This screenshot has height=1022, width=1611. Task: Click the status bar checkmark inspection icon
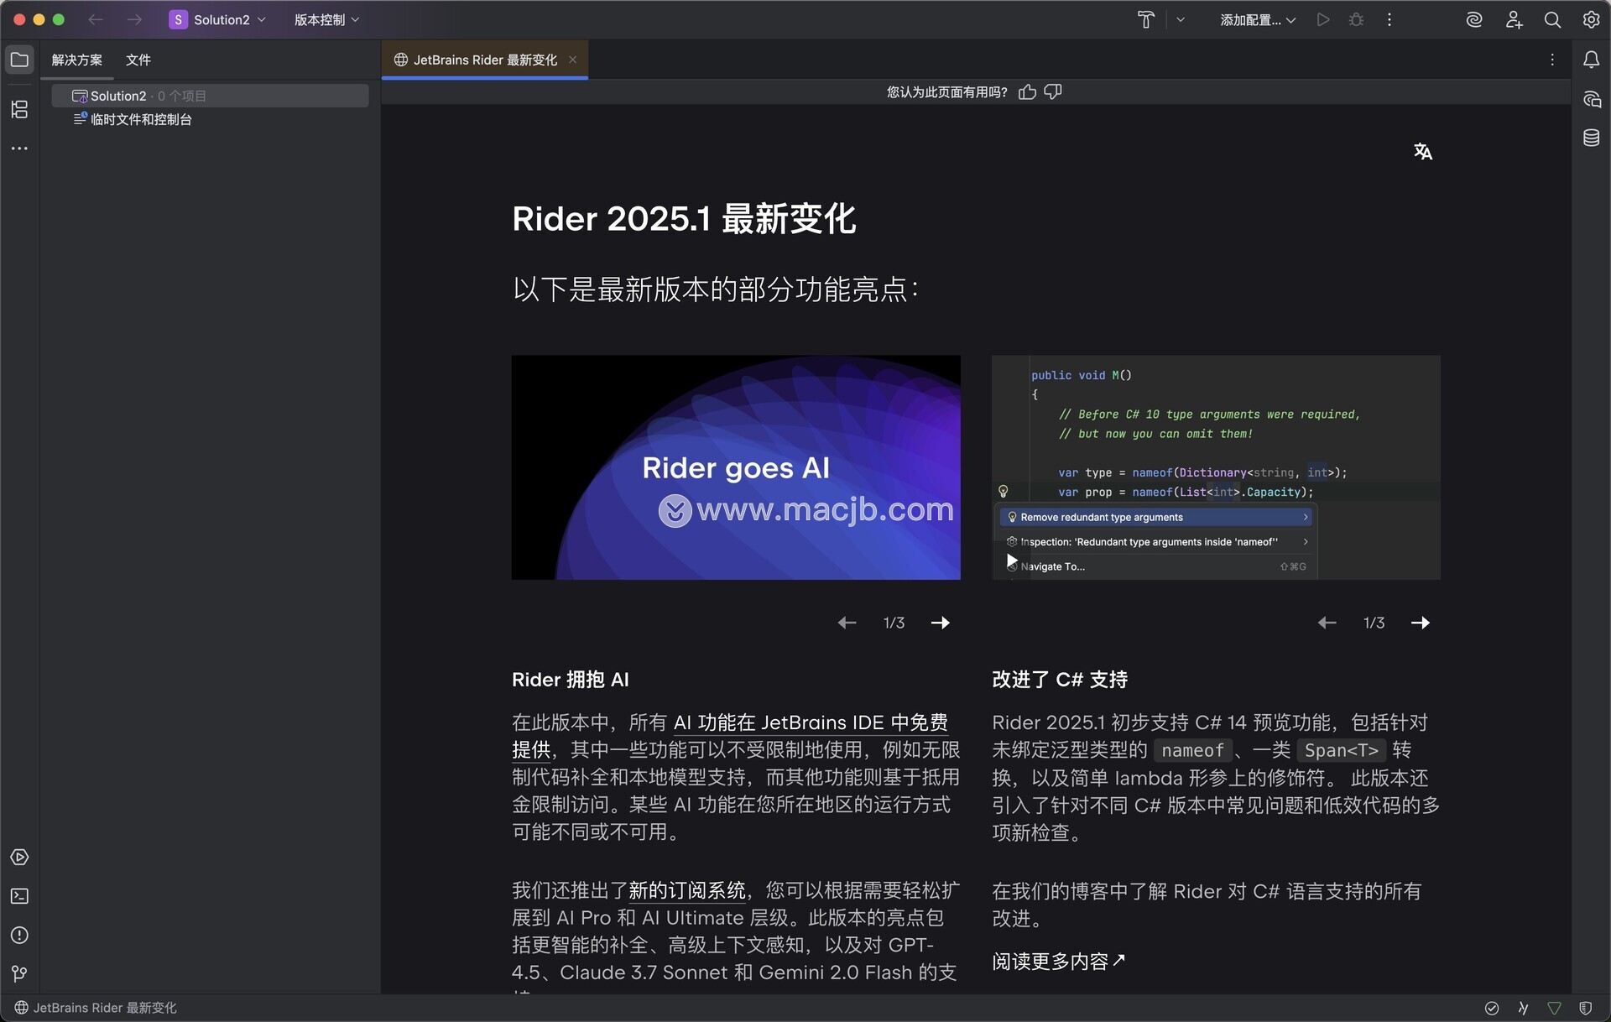(x=1492, y=1008)
